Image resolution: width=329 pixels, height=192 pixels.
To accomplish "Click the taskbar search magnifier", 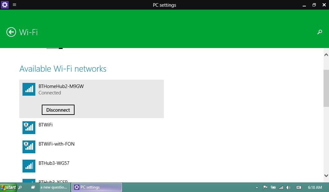I will (x=20, y=188).
